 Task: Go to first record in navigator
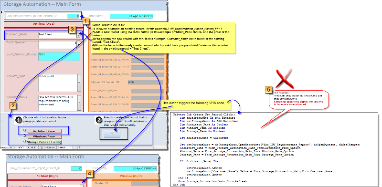(x=11, y=147)
